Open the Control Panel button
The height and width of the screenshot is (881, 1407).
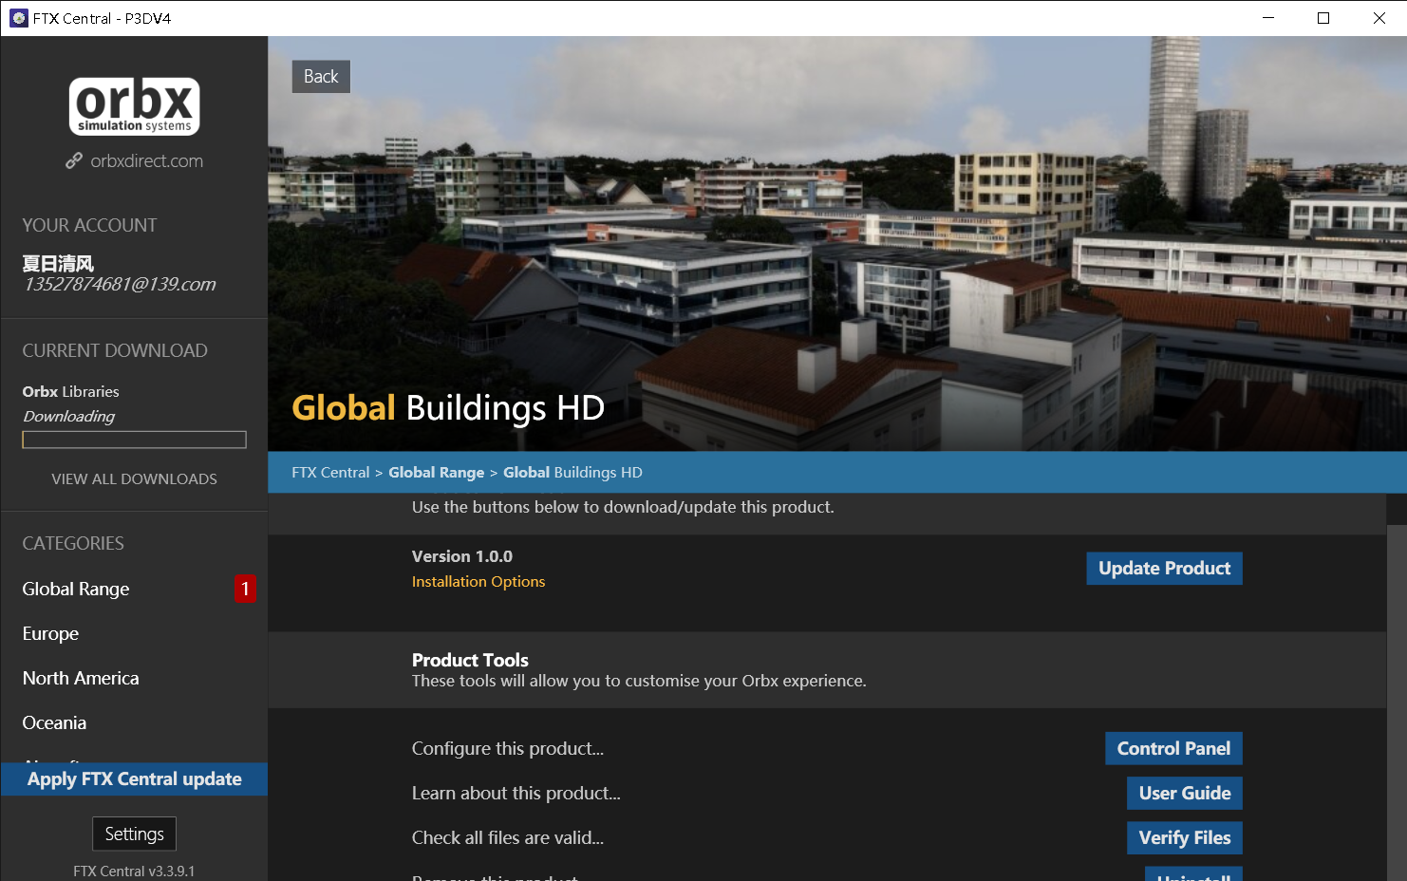coord(1173,749)
